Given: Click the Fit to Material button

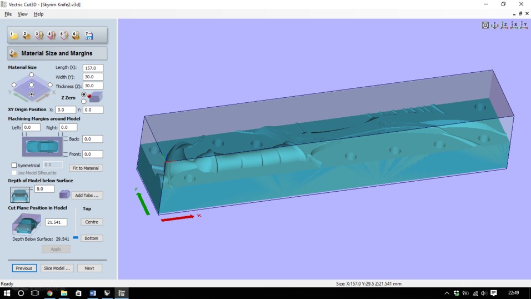Looking at the screenshot, I should click(86, 168).
